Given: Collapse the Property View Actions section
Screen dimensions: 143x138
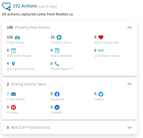Looking at the screenshot, I should pos(130,27).
